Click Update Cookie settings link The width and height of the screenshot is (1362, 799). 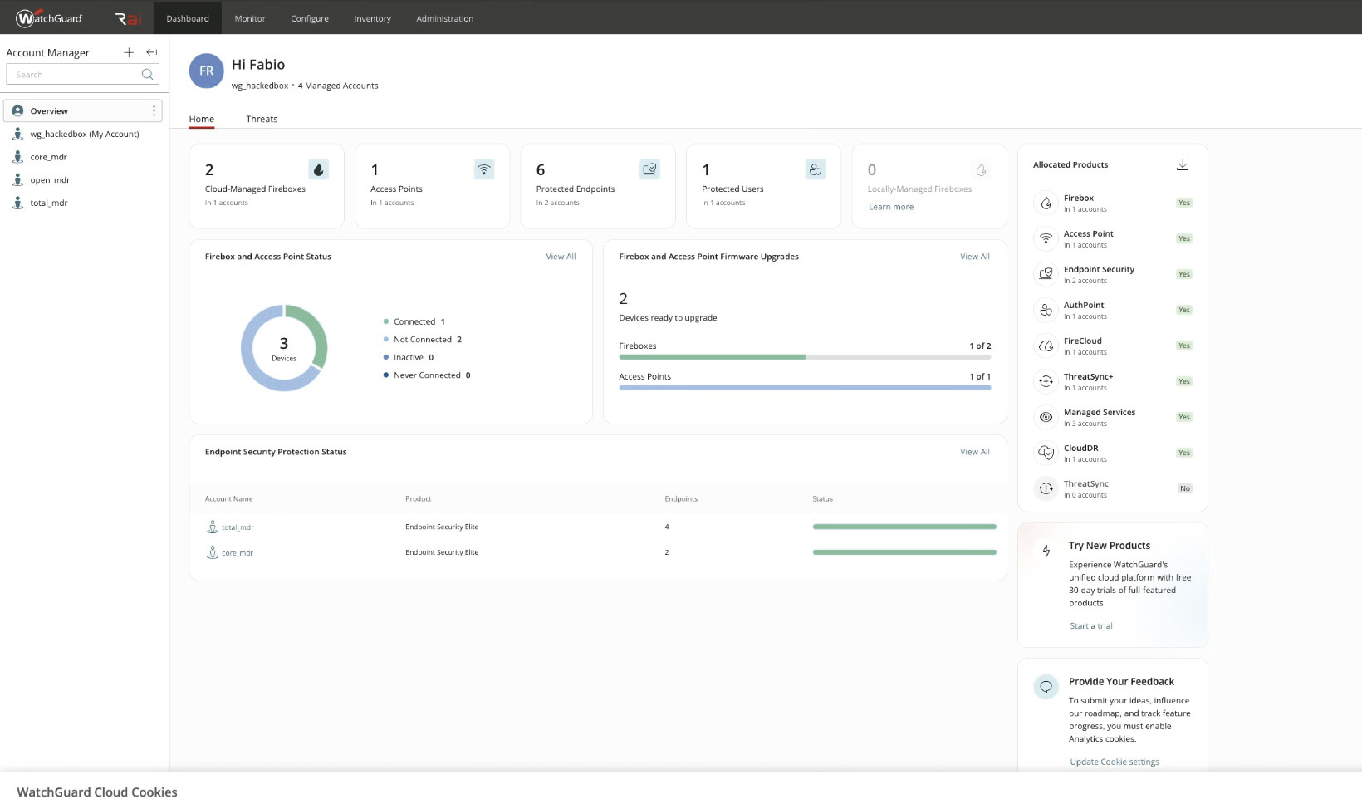click(1115, 762)
